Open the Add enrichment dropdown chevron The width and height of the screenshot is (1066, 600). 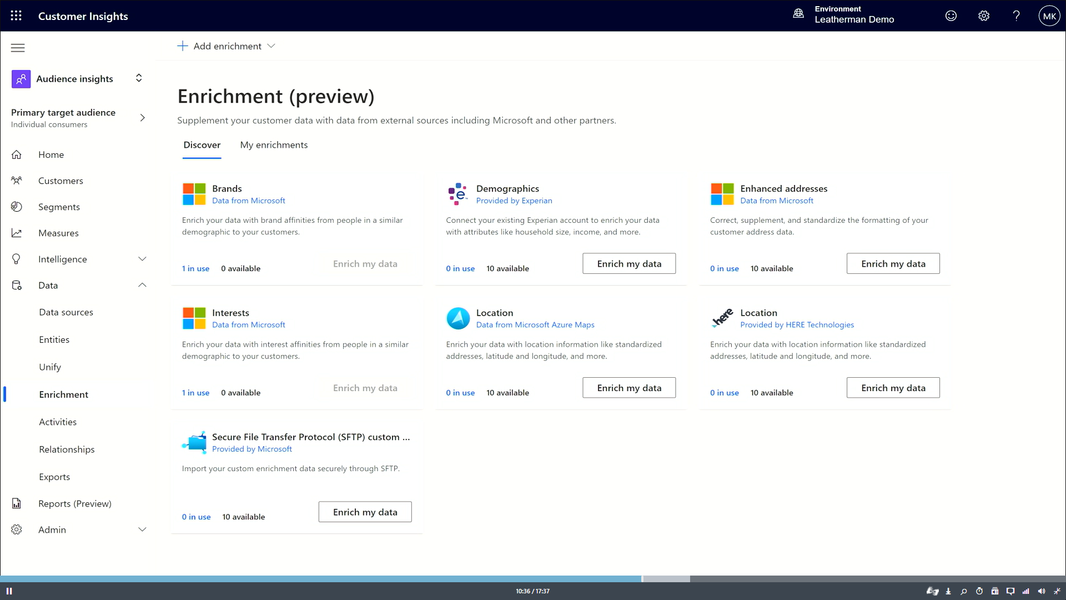coord(271,46)
